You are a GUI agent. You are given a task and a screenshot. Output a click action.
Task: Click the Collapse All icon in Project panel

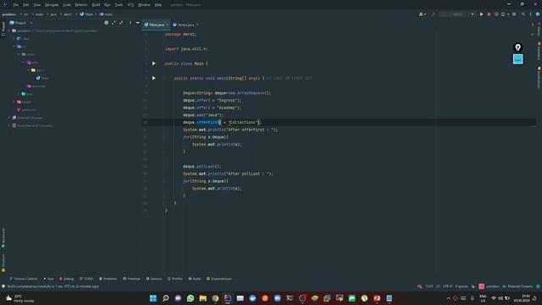click(x=121, y=23)
